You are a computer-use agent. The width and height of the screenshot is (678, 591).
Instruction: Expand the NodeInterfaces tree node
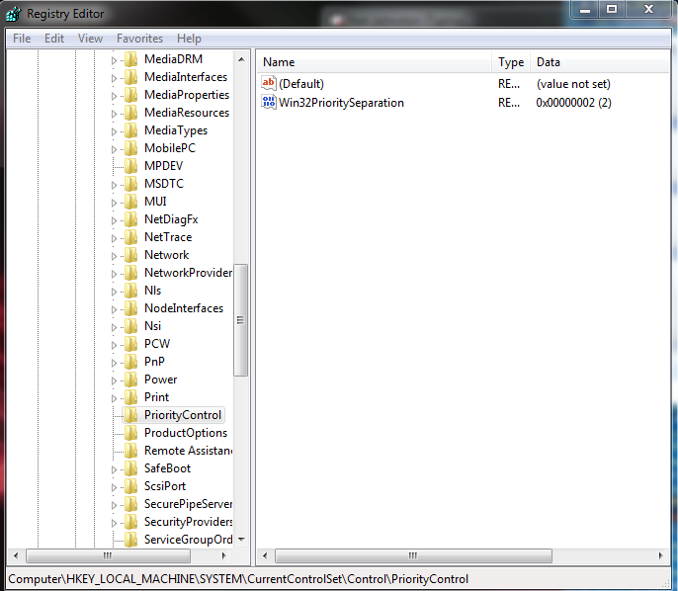coord(114,309)
